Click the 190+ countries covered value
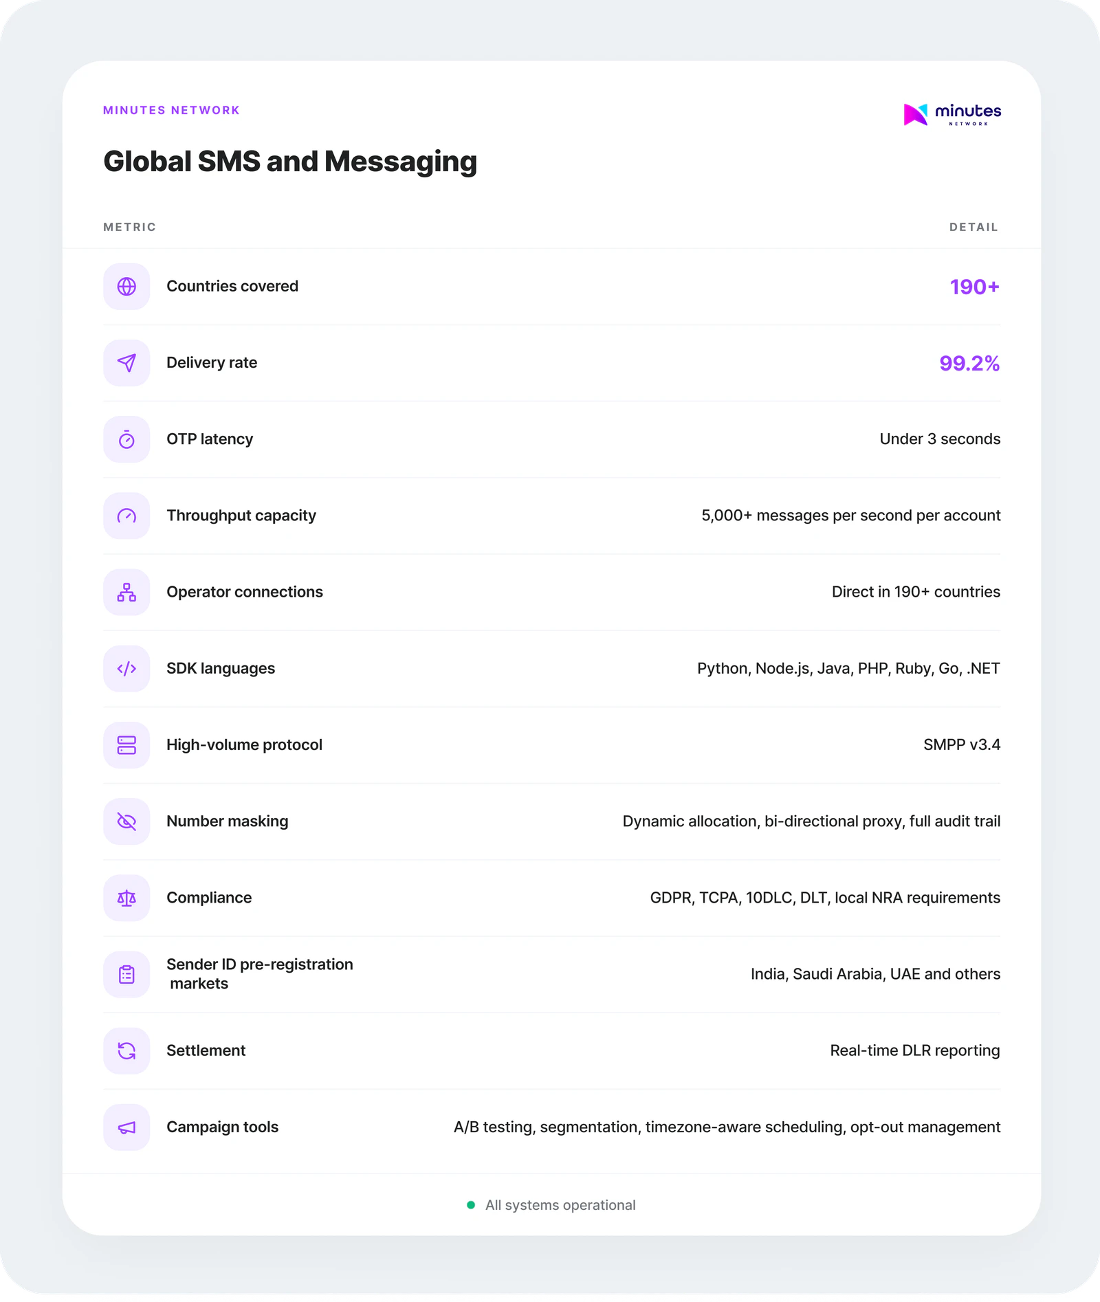The image size is (1100, 1302). coord(974,287)
